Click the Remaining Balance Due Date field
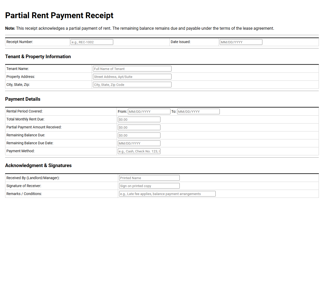The height and width of the screenshot is (287, 324). pyautogui.click(x=139, y=143)
